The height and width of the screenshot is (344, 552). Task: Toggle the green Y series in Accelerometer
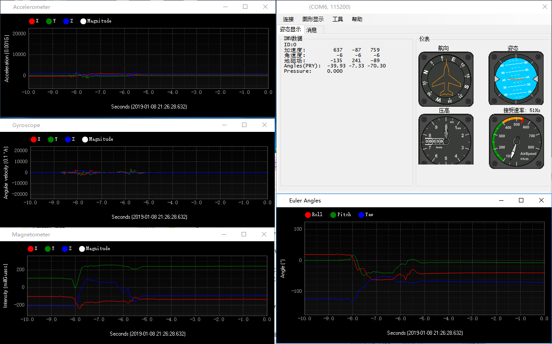(x=51, y=21)
